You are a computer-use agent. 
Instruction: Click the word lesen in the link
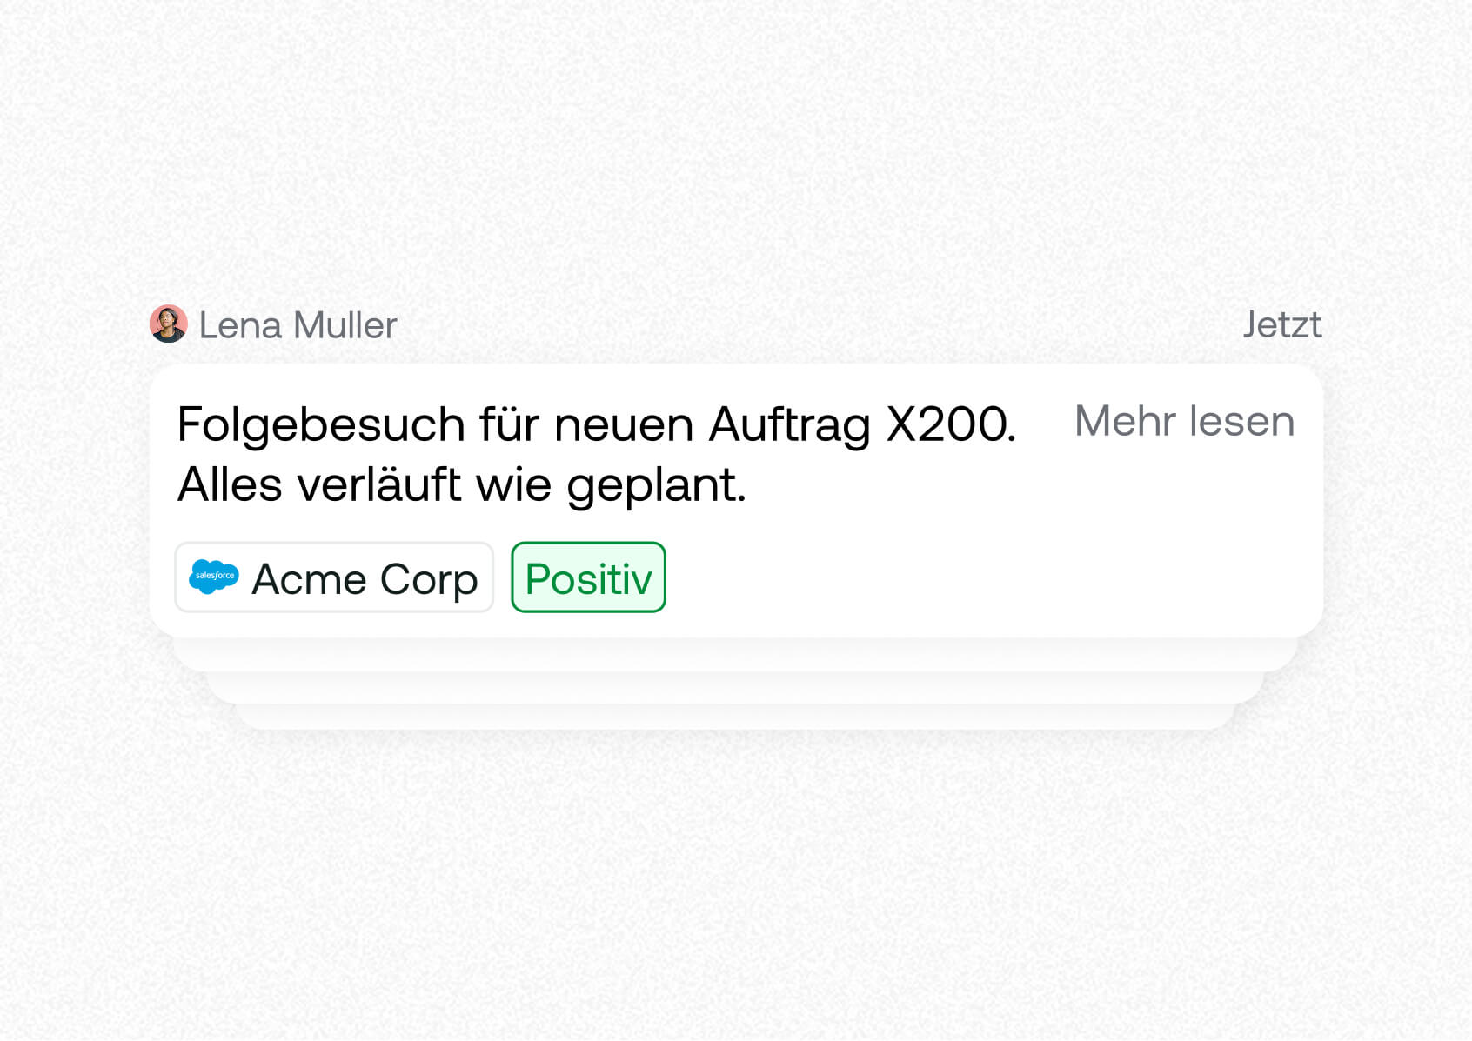point(1242,422)
